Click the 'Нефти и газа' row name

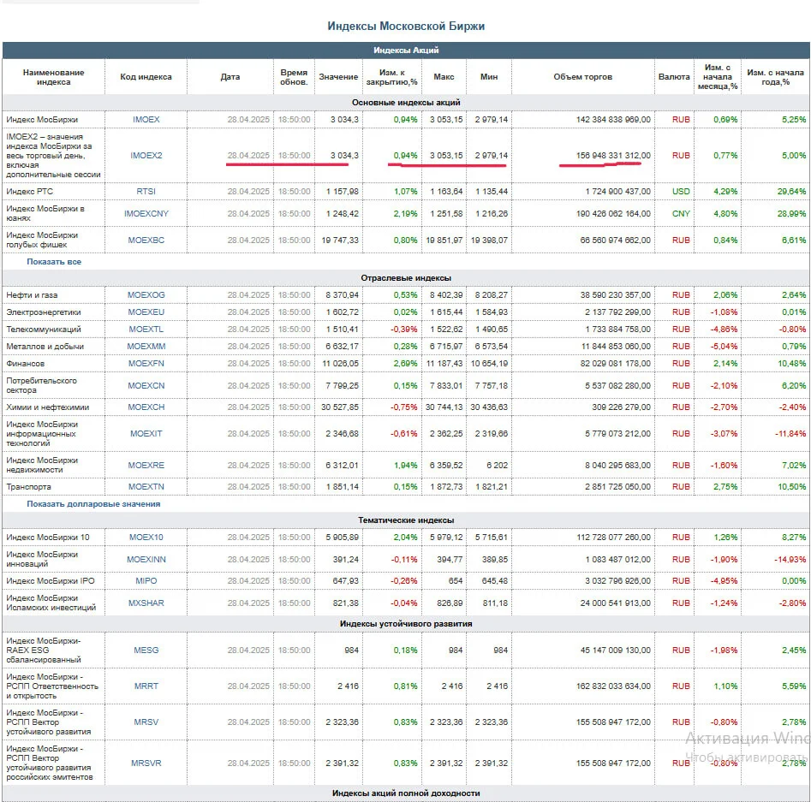click(x=32, y=294)
